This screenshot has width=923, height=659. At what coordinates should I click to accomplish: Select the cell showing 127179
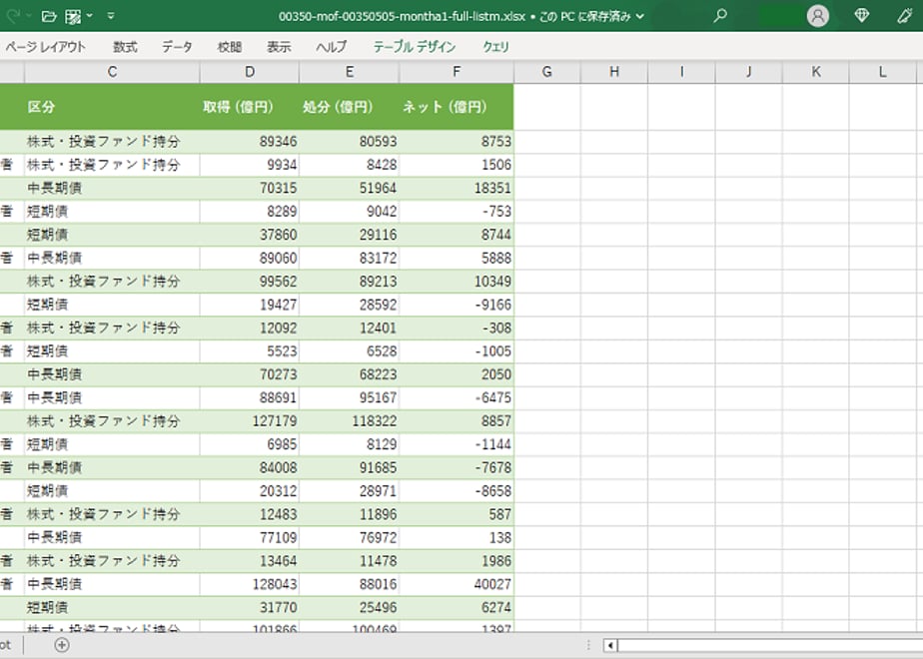[x=250, y=421]
